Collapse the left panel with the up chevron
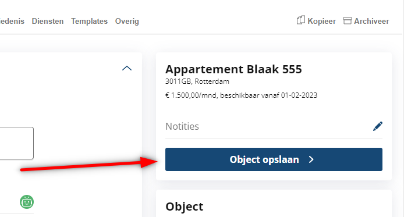Image resolution: width=404 pixels, height=217 pixels. point(127,68)
